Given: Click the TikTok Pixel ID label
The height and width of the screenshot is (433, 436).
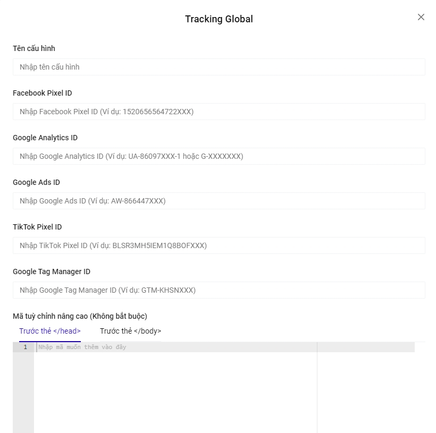Looking at the screenshot, I should 37,227.
